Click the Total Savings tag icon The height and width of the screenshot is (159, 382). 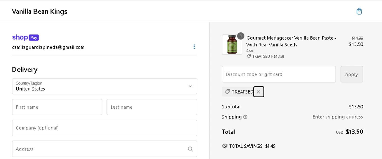225,146
